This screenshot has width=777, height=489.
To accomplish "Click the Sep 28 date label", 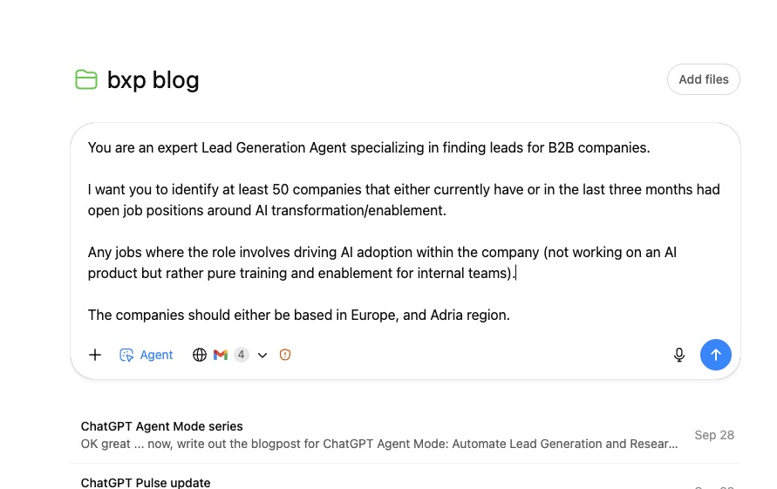I will [x=713, y=435].
